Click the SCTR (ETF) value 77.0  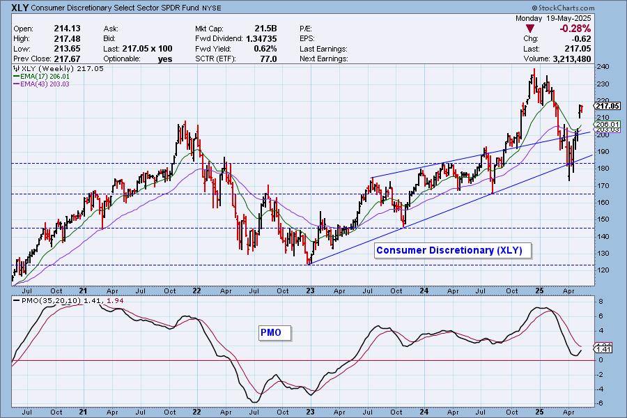pos(268,59)
